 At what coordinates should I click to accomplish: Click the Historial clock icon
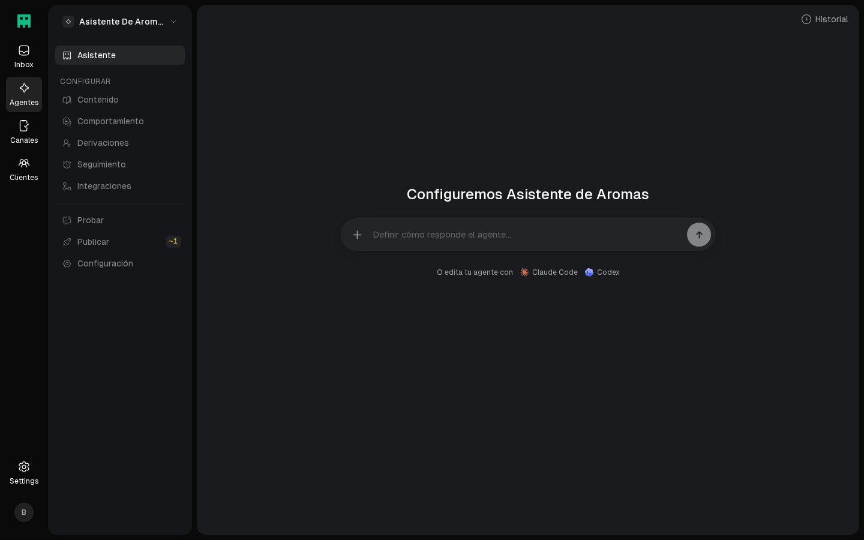806,19
